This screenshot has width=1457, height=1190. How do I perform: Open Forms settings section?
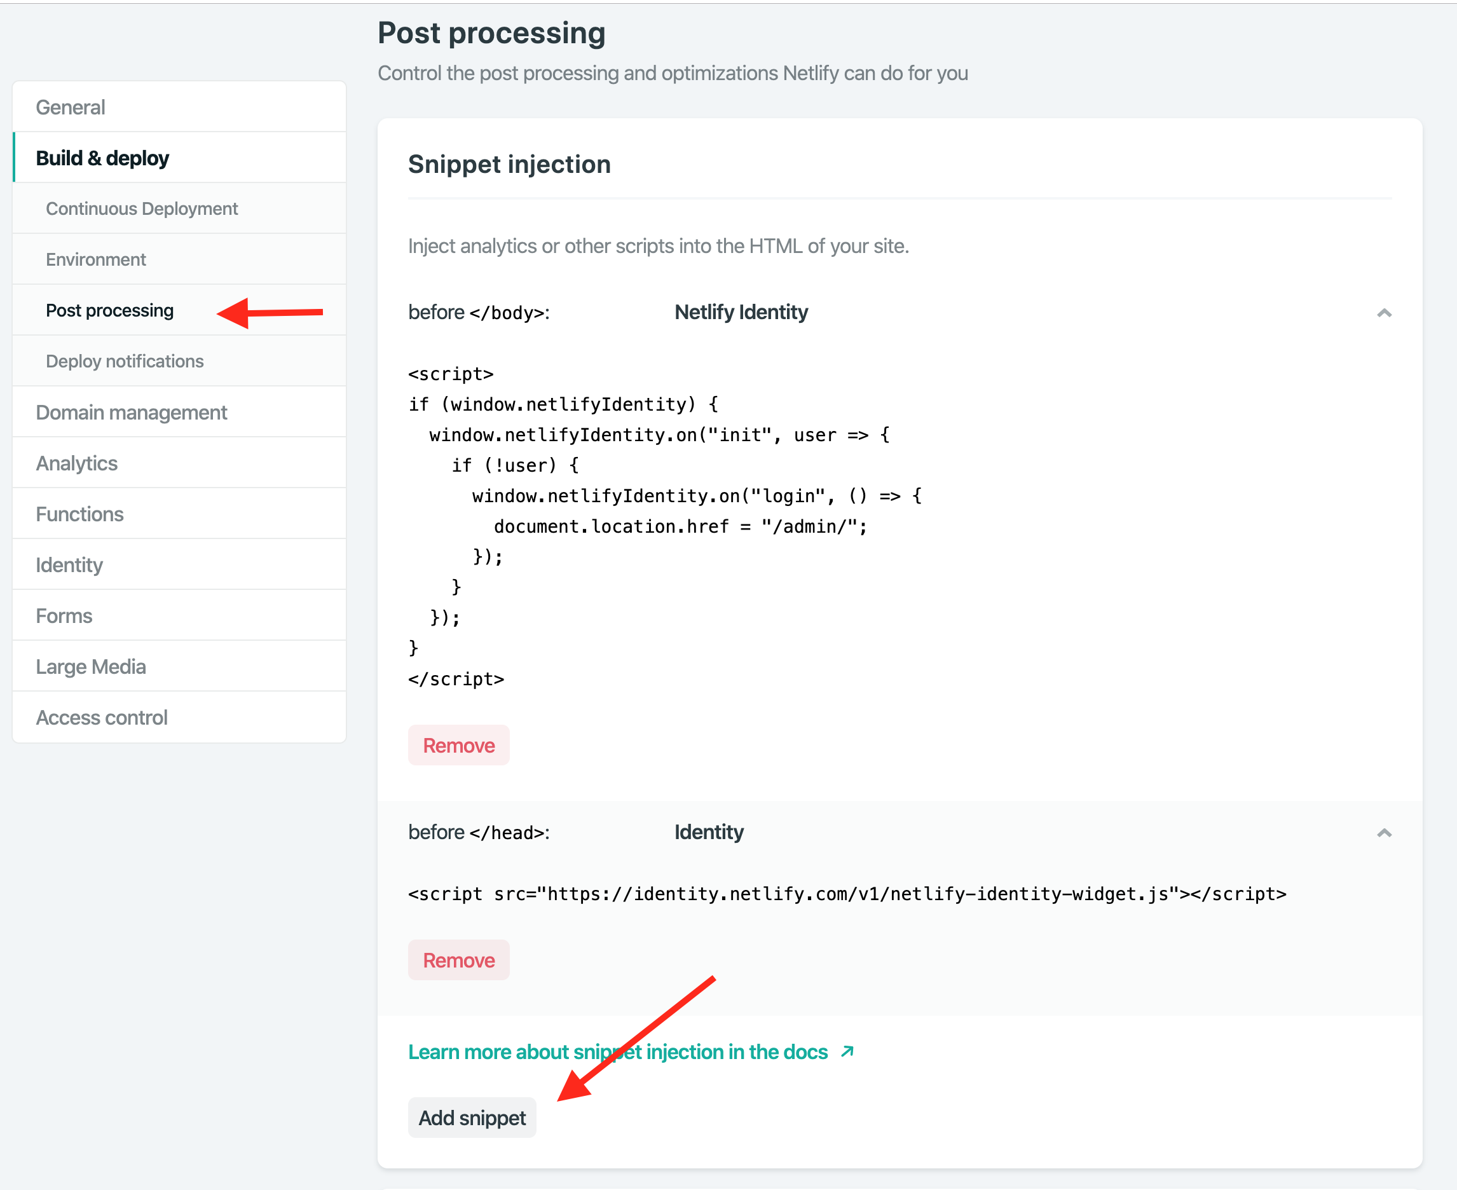point(179,615)
